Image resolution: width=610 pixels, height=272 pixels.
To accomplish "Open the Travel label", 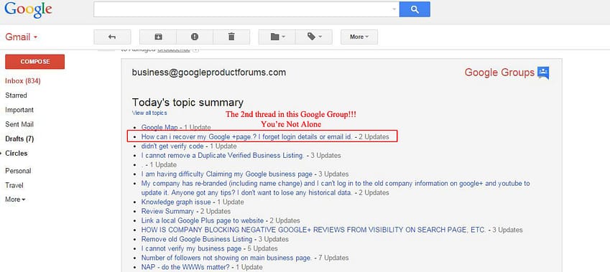I will [14, 185].
